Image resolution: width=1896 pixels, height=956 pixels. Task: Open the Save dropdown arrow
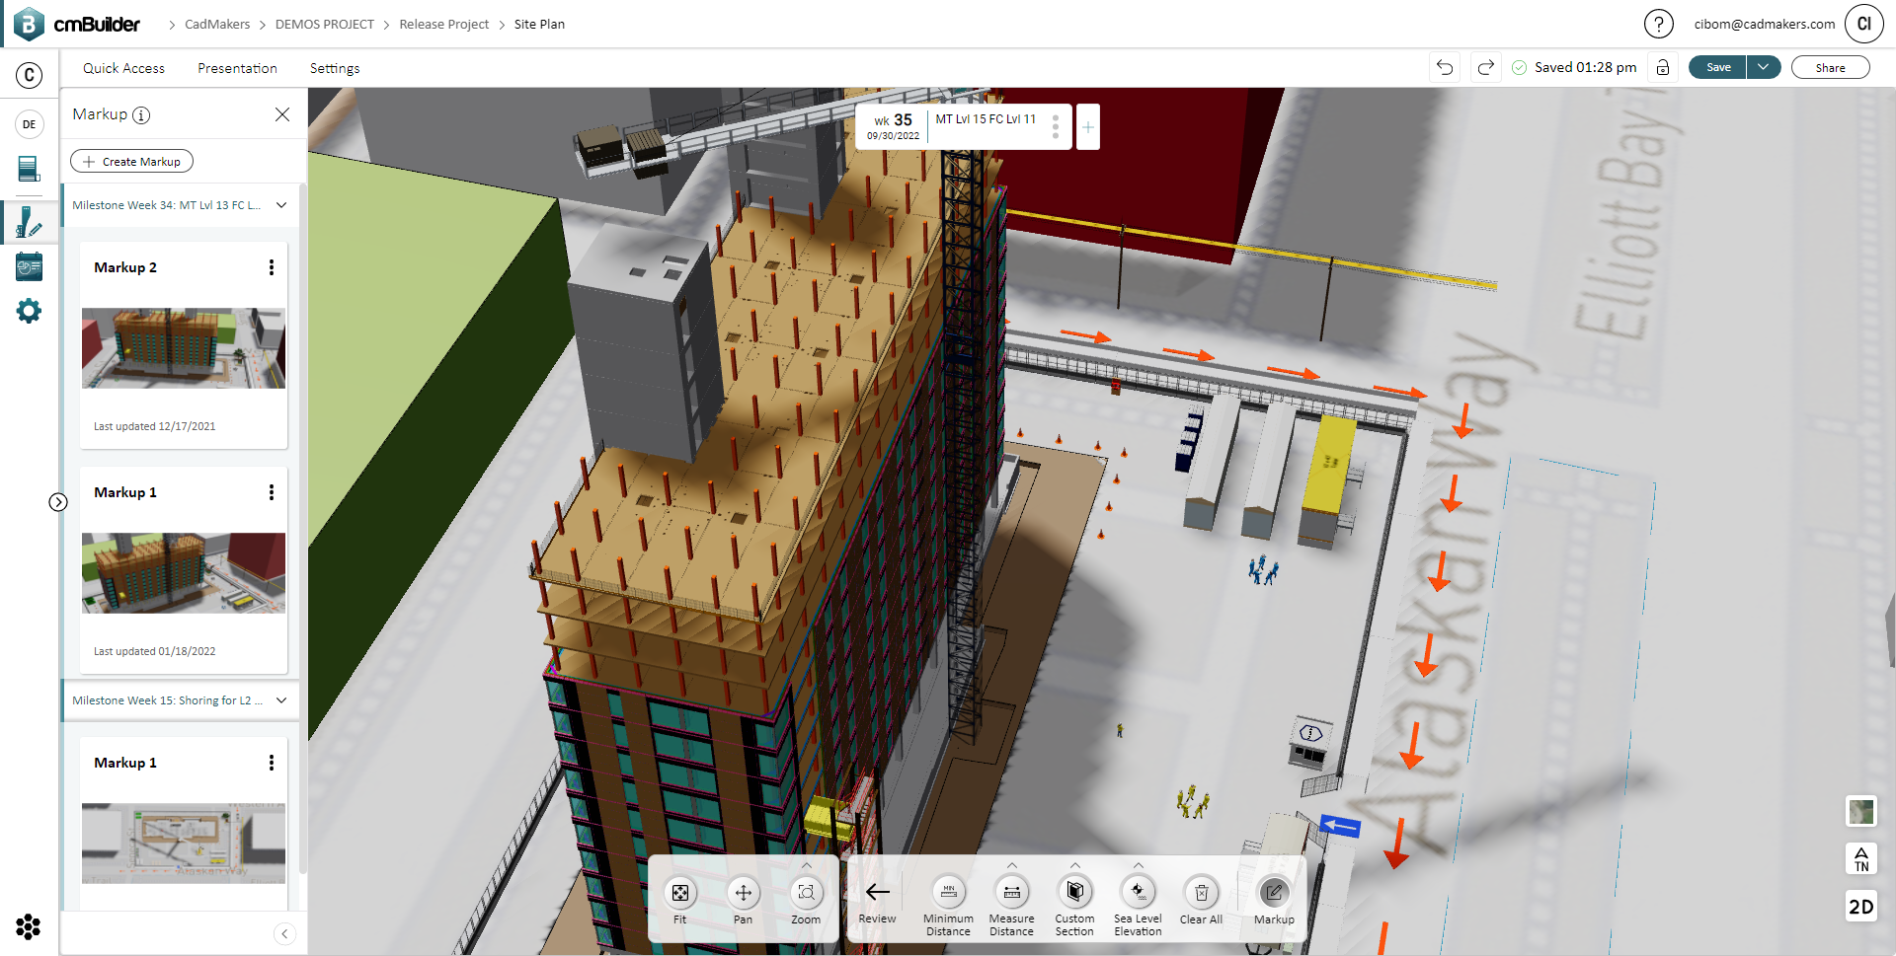pos(1764,67)
